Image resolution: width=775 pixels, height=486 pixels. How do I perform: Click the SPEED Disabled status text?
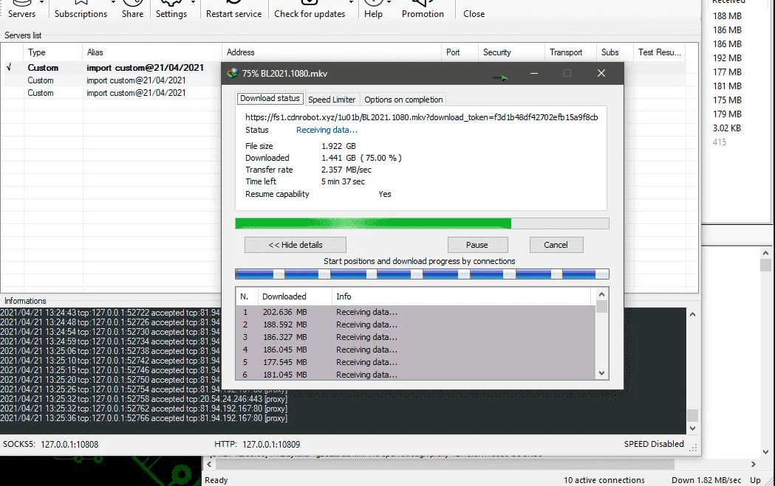[654, 444]
